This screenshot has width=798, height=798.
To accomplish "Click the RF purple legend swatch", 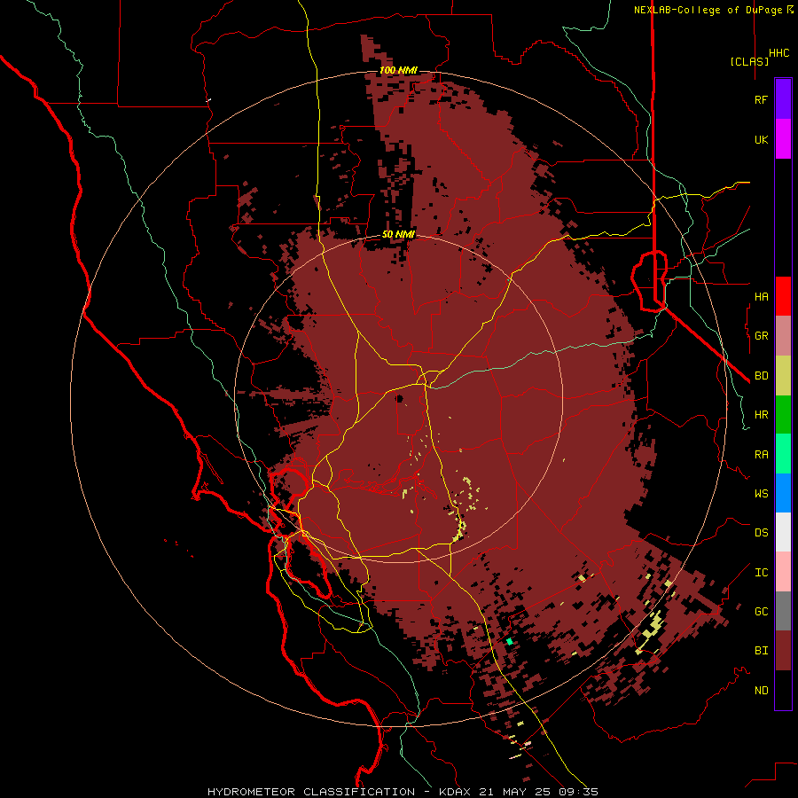I will pos(783,99).
